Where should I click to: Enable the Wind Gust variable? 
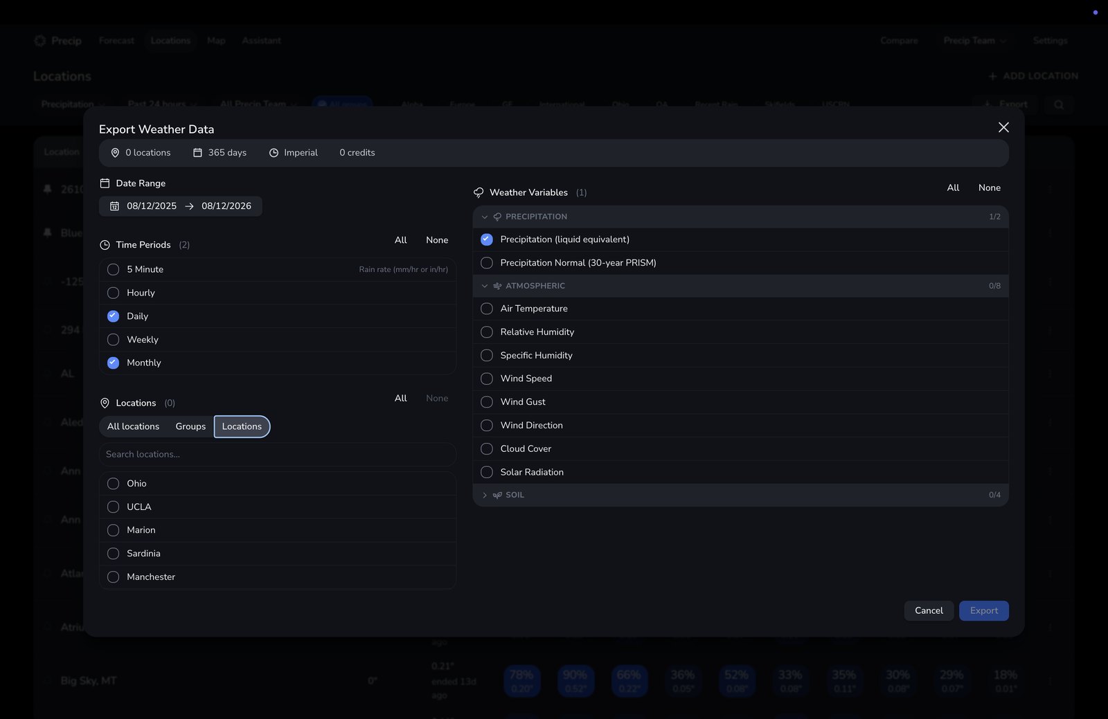click(487, 402)
